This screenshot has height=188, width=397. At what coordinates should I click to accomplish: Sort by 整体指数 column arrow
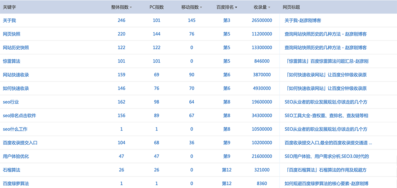(x=131, y=8)
